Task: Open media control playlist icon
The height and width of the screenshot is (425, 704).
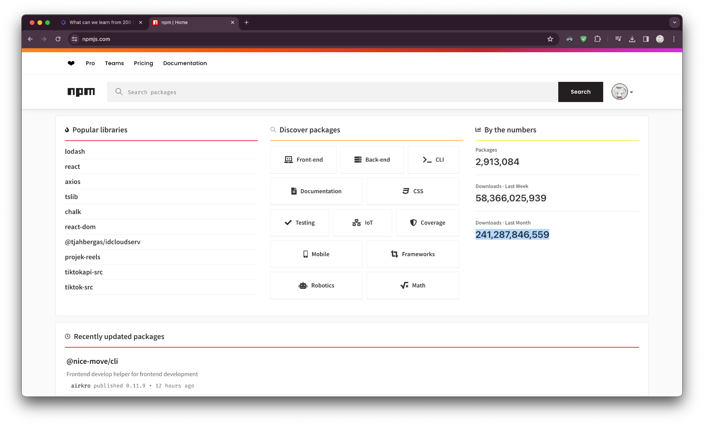Action: pyautogui.click(x=618, y=39)
